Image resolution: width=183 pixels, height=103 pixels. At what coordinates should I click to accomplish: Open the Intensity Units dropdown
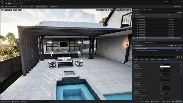(165, 94)
